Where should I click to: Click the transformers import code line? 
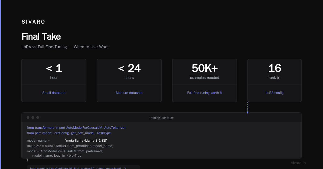click(76, 128)
